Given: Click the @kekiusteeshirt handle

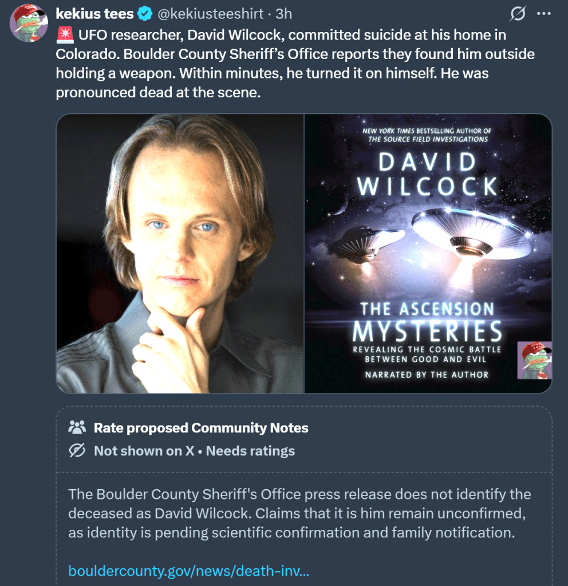Looking at the screenshot, I should (x=210, y=14).
